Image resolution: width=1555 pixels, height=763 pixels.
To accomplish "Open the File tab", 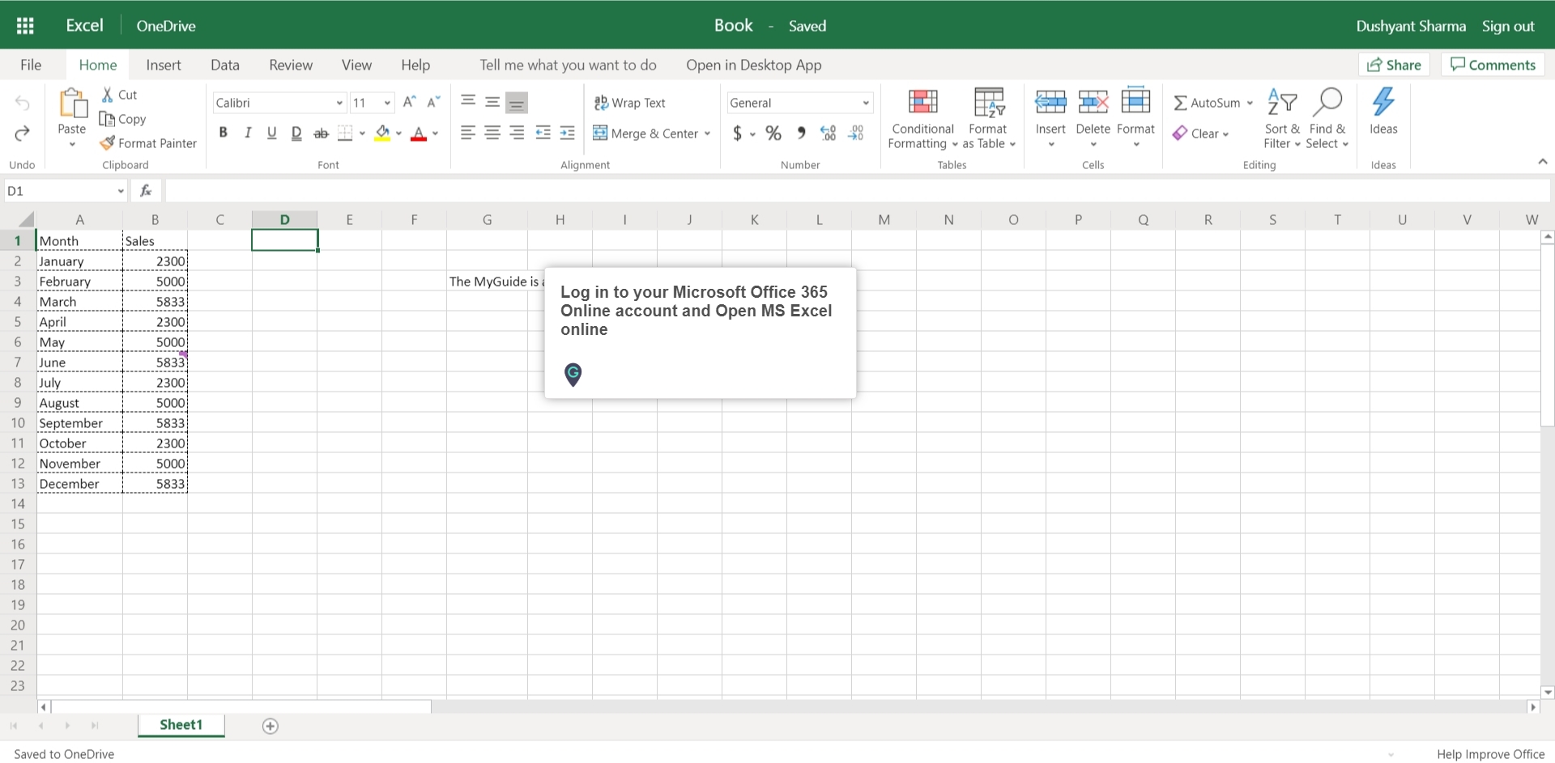I will [31, 65].
